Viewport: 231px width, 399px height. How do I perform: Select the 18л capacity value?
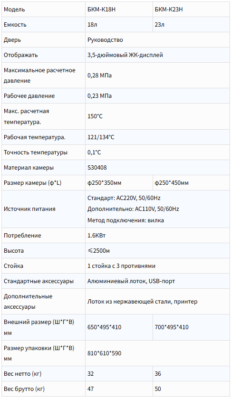(92, 25)
